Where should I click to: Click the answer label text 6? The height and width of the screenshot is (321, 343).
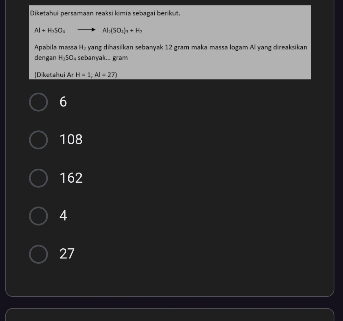(63, 102)
